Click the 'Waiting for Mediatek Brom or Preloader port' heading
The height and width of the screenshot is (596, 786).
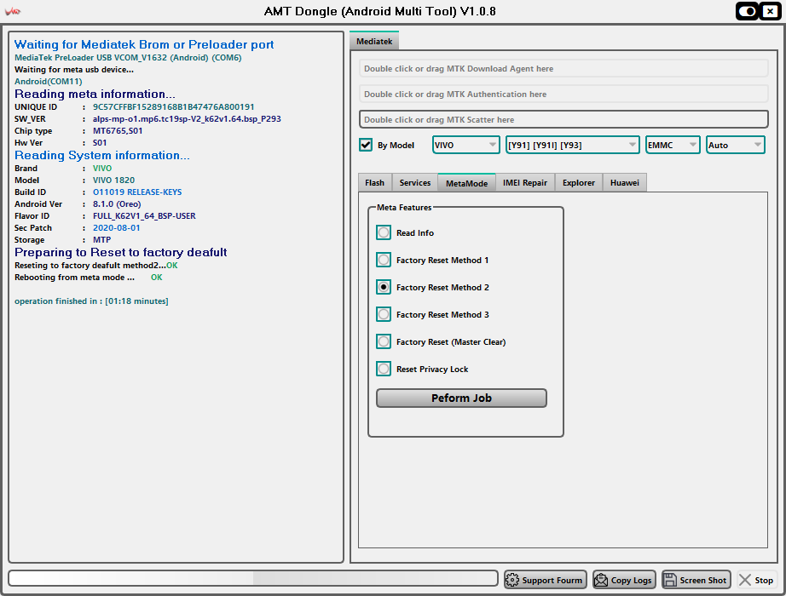tap(144, 44)
